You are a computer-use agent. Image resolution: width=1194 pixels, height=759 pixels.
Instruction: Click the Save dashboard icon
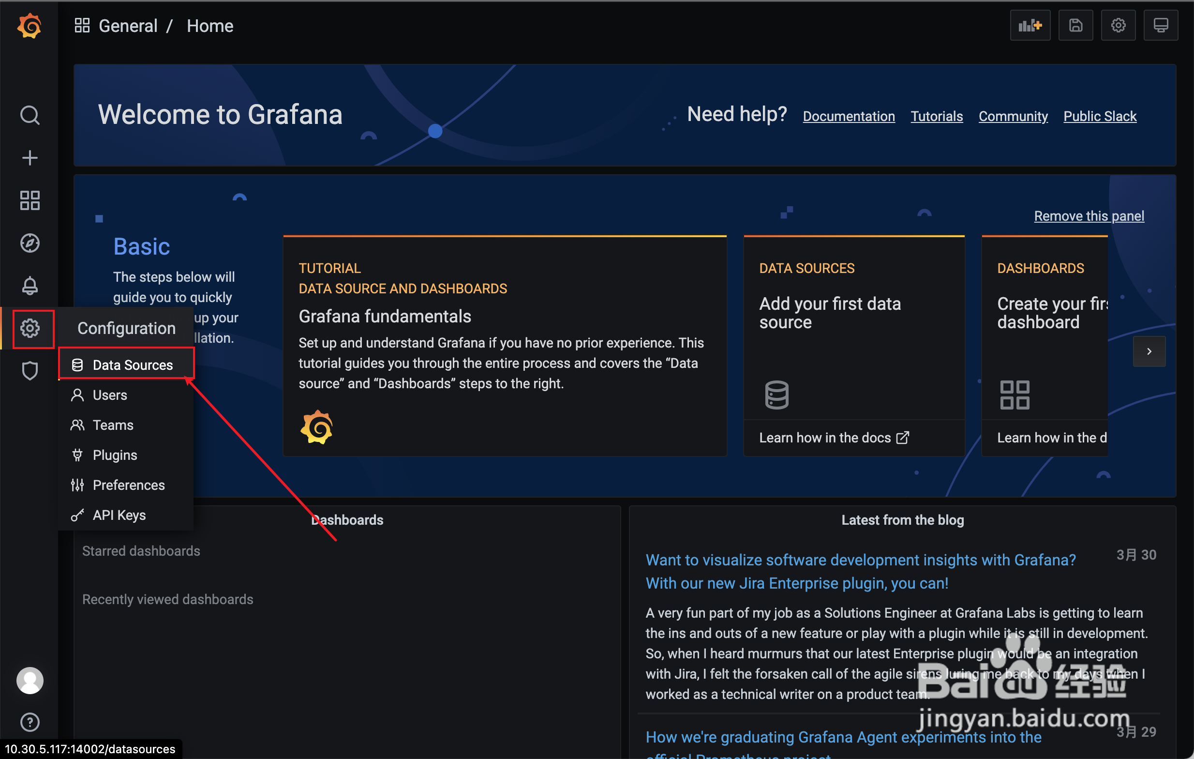[x=1075, y=25]
